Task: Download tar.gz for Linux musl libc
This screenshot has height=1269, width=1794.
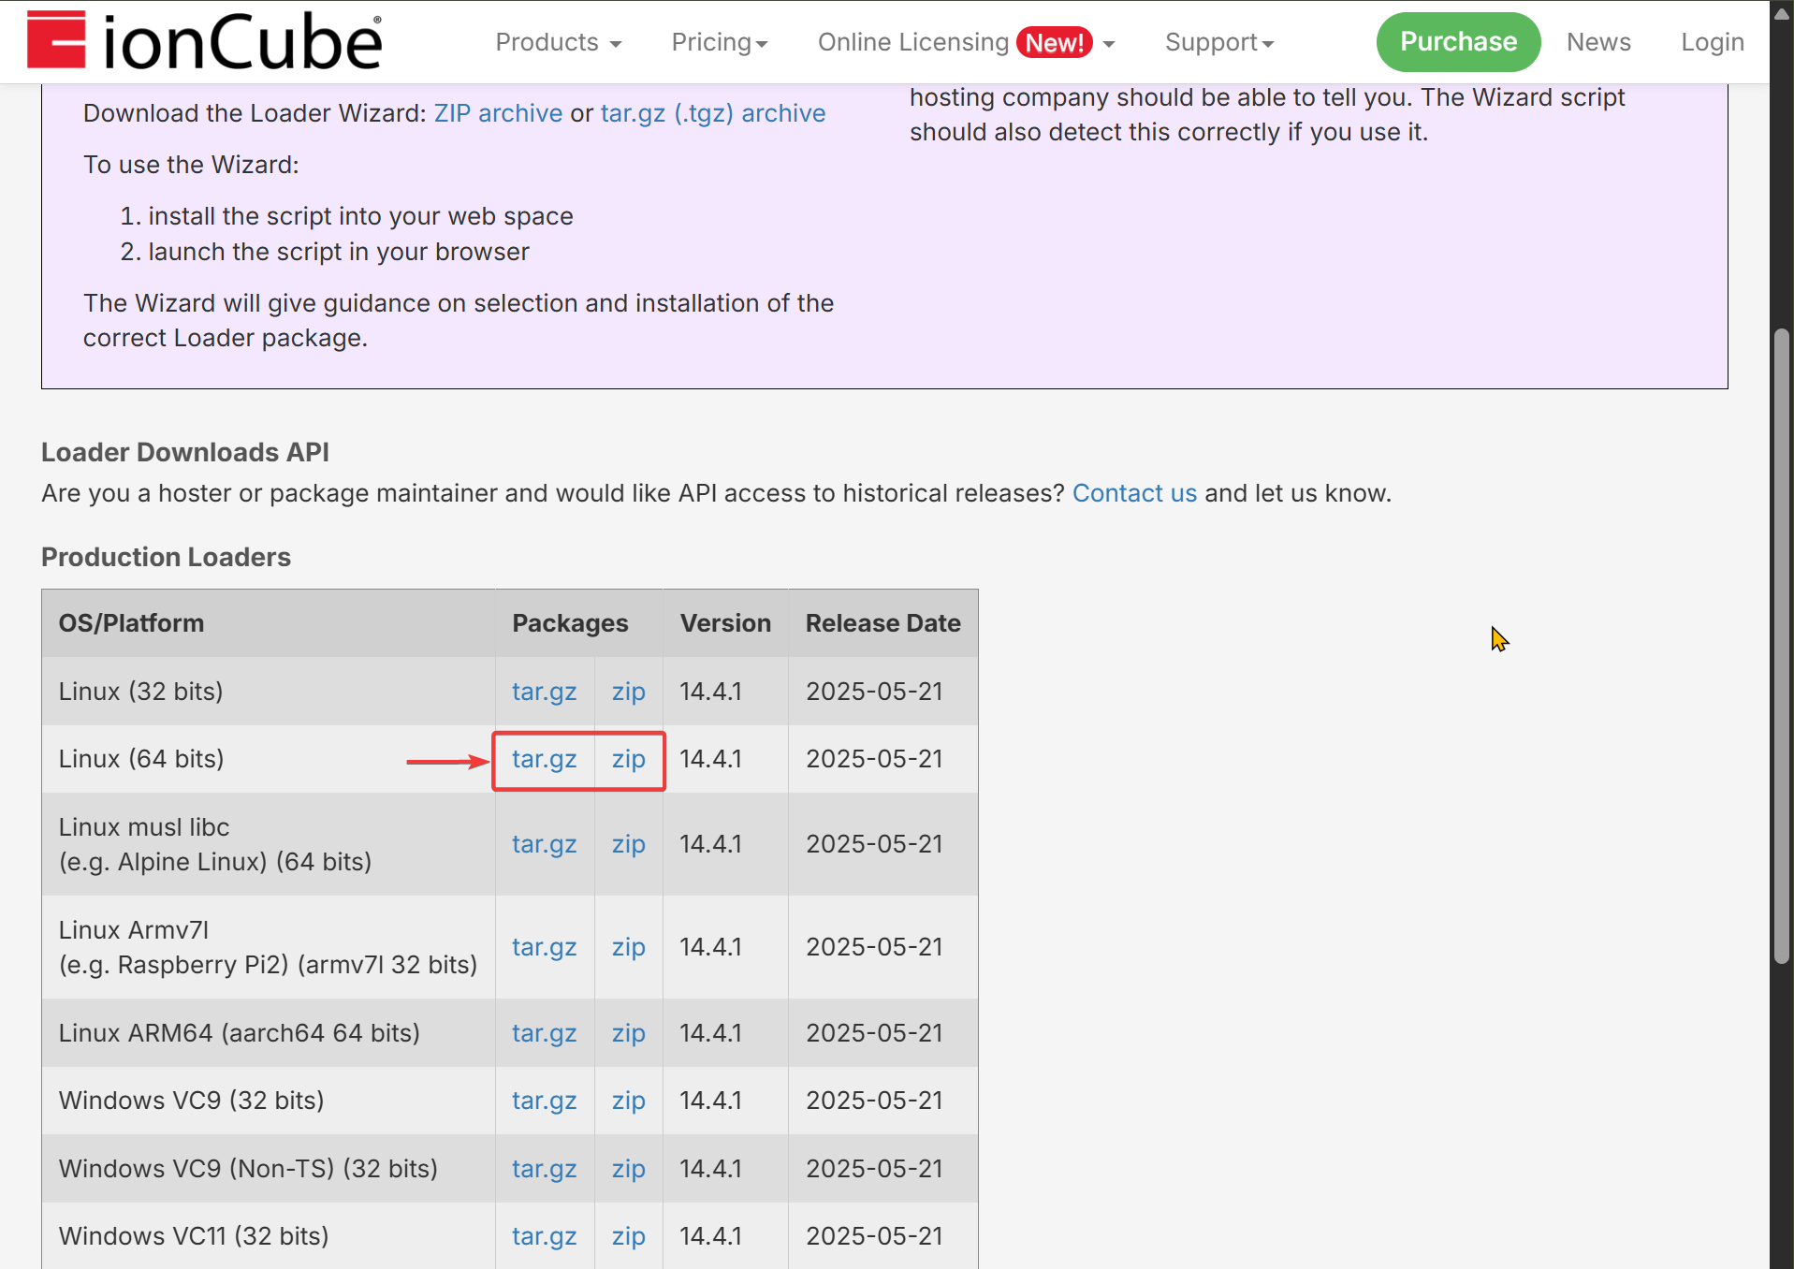Action: 544,844
